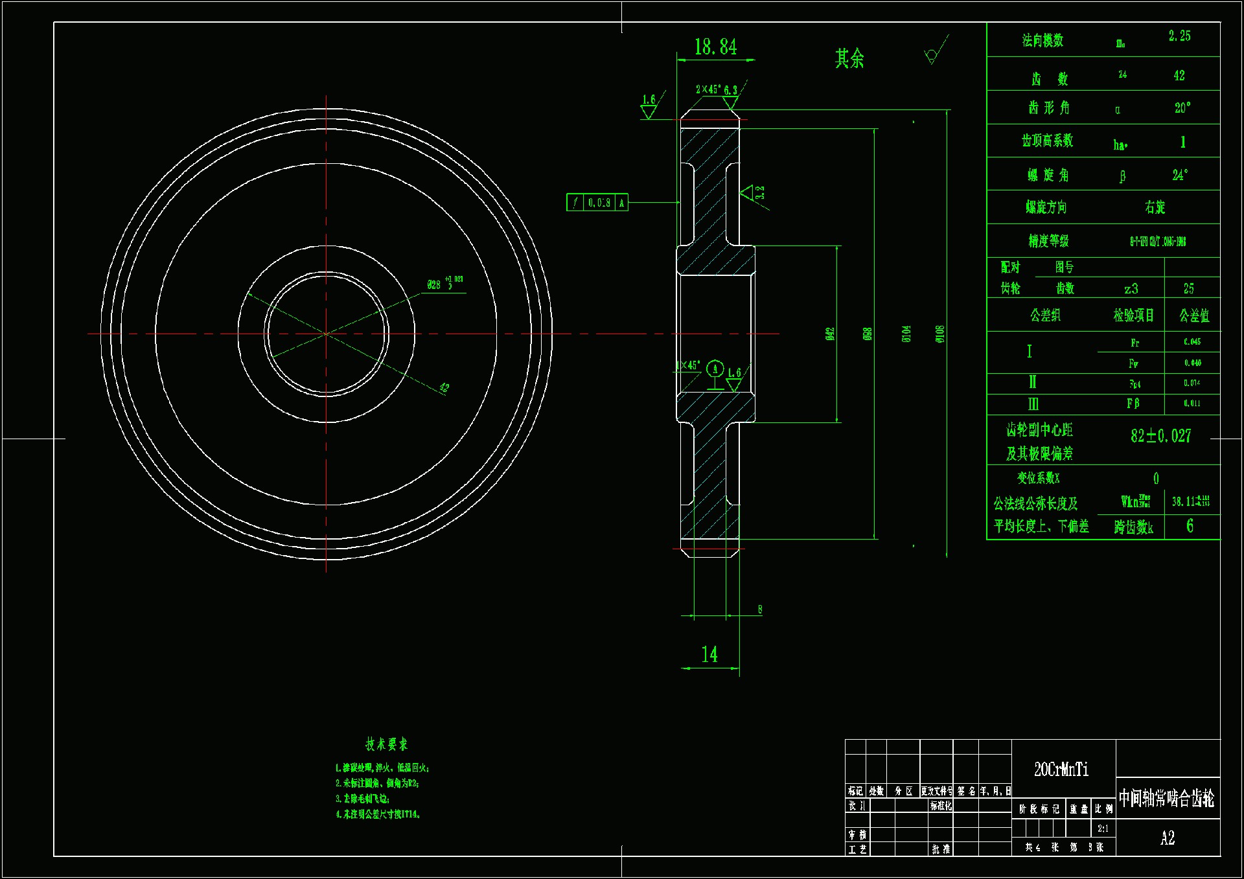Select the 2×45° chamfer annotation
1244x879 pixels.
click(x=708, y=89)
